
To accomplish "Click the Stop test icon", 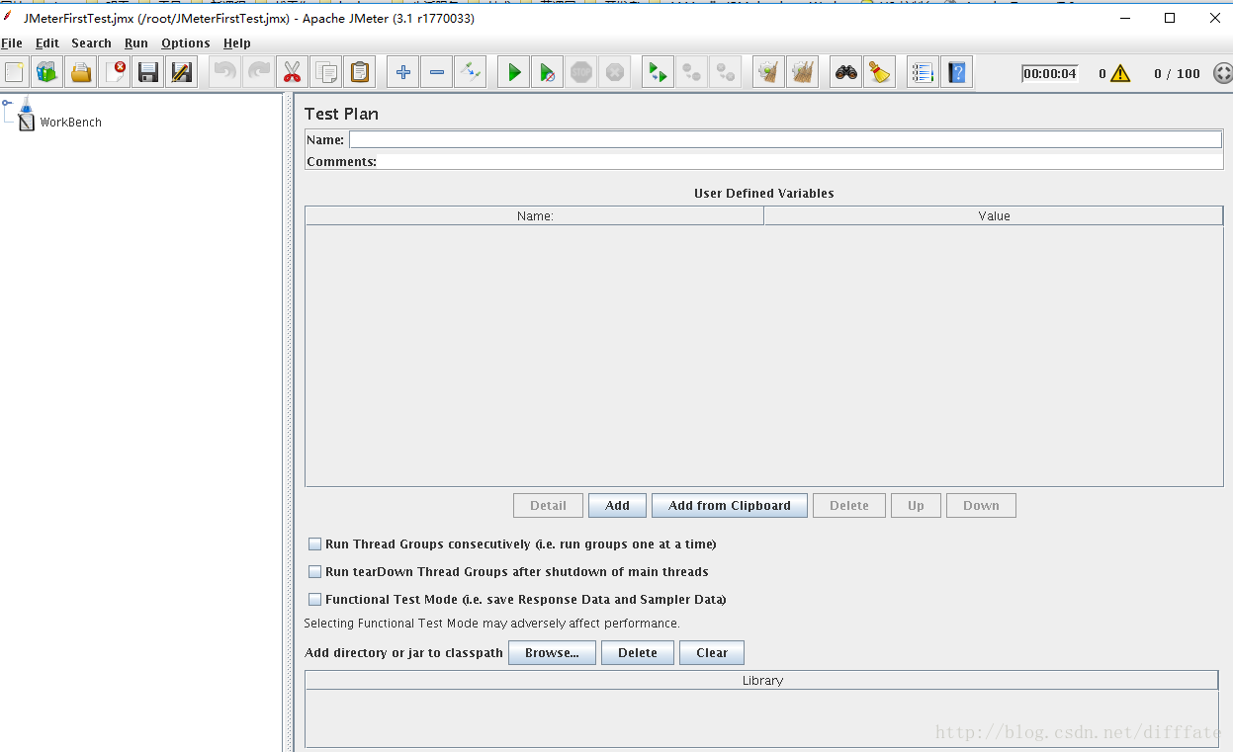I will click(581, 72).
